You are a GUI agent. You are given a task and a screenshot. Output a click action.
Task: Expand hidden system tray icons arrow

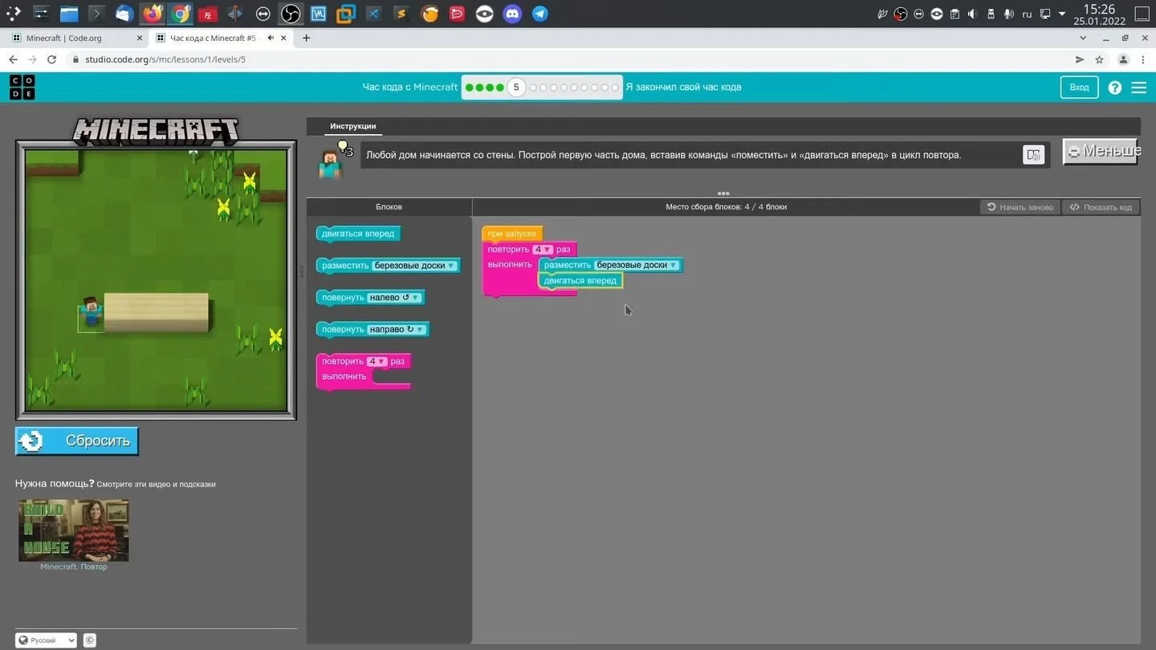click(x=1062, y=14)
